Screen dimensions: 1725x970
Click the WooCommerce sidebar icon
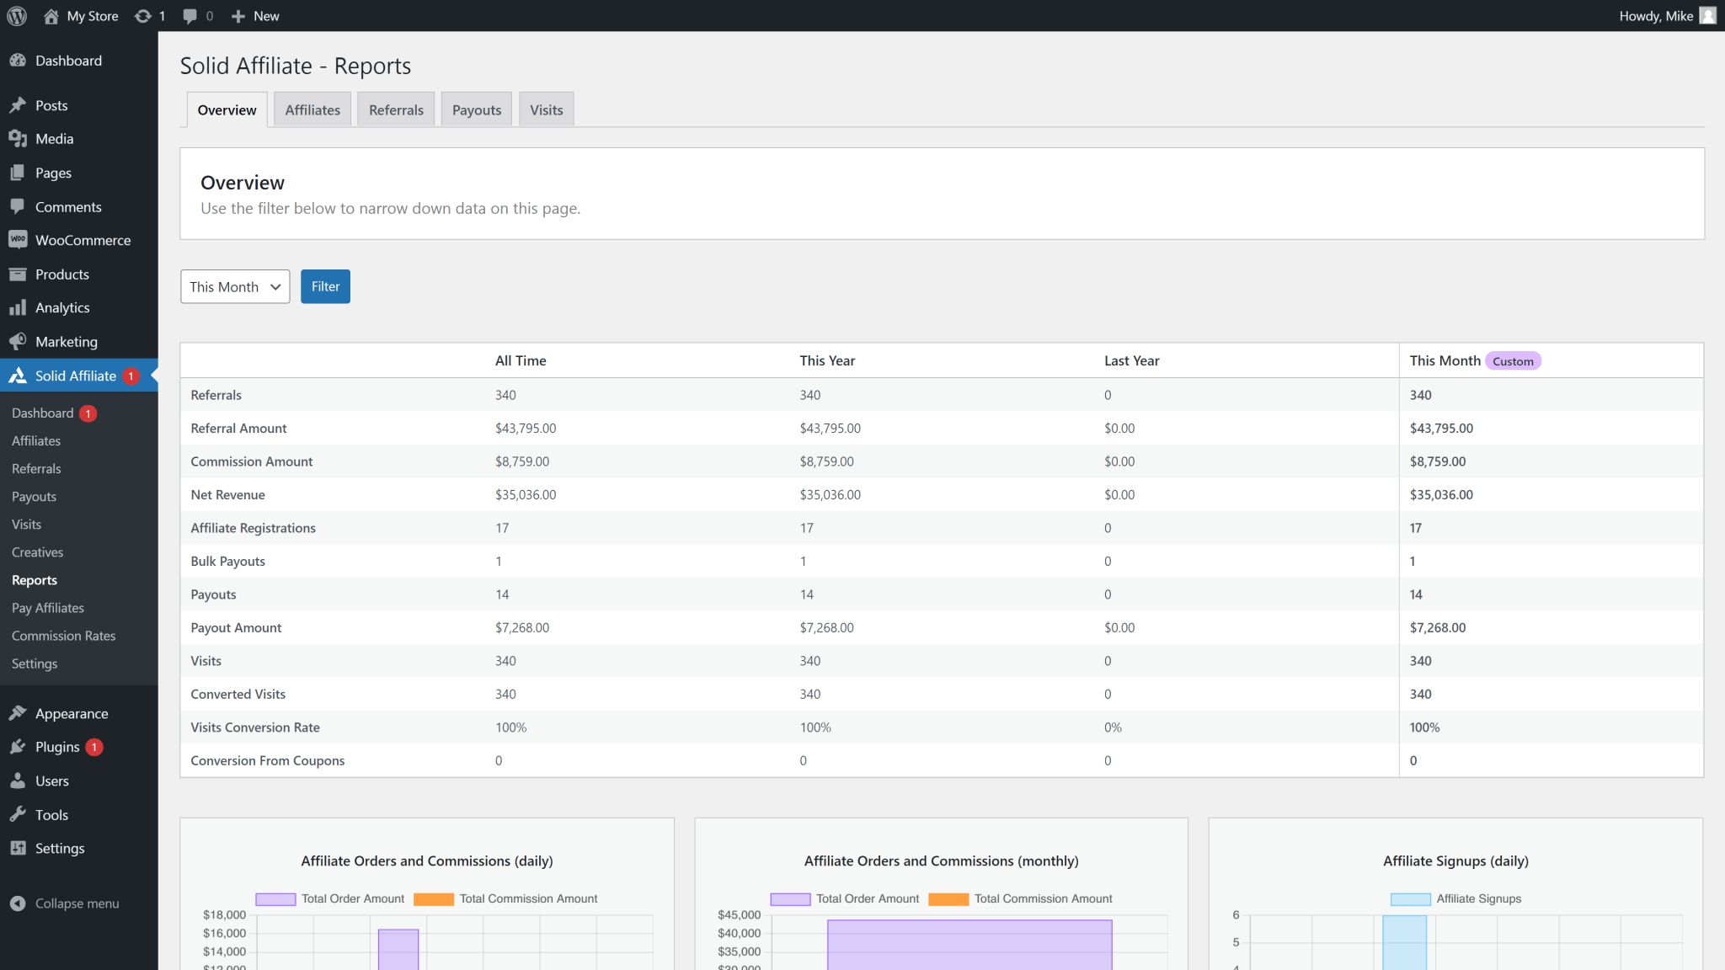coord(18,240)
